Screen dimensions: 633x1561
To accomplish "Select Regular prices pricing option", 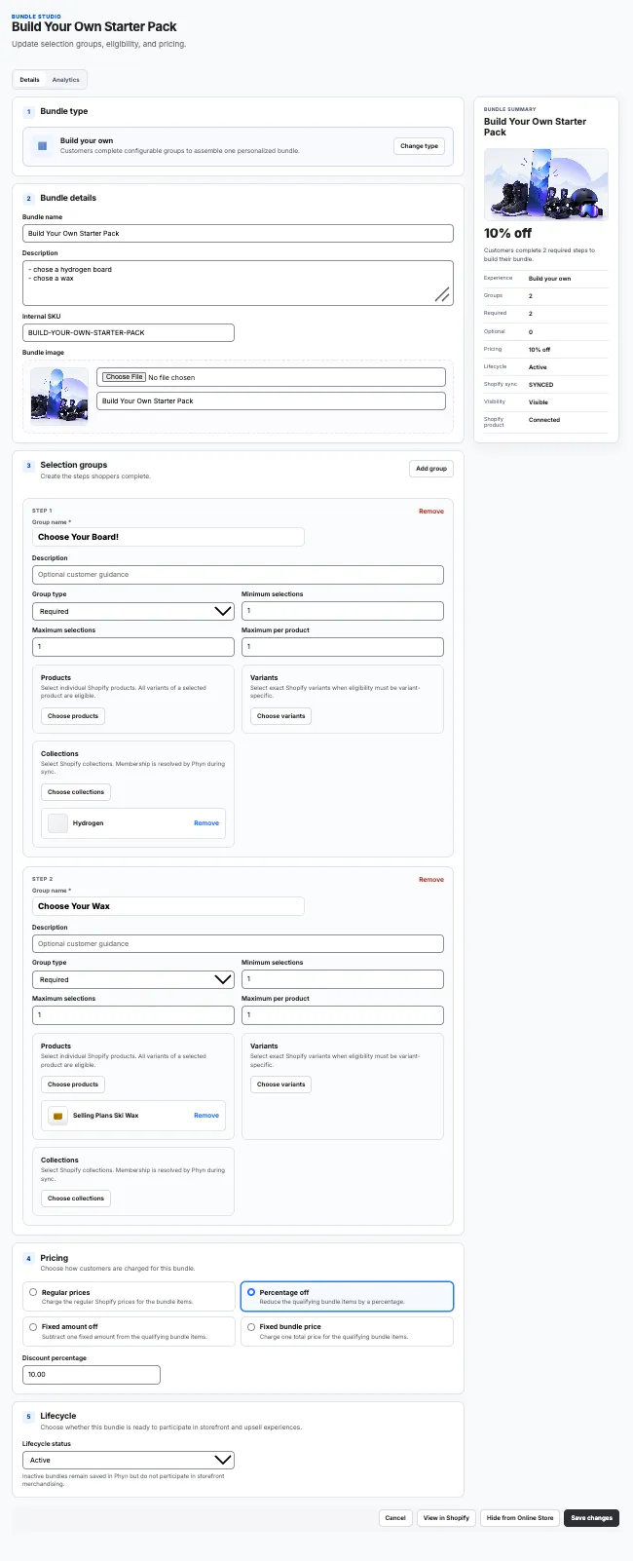I will pyautogui.click(x=129, y=1296).
